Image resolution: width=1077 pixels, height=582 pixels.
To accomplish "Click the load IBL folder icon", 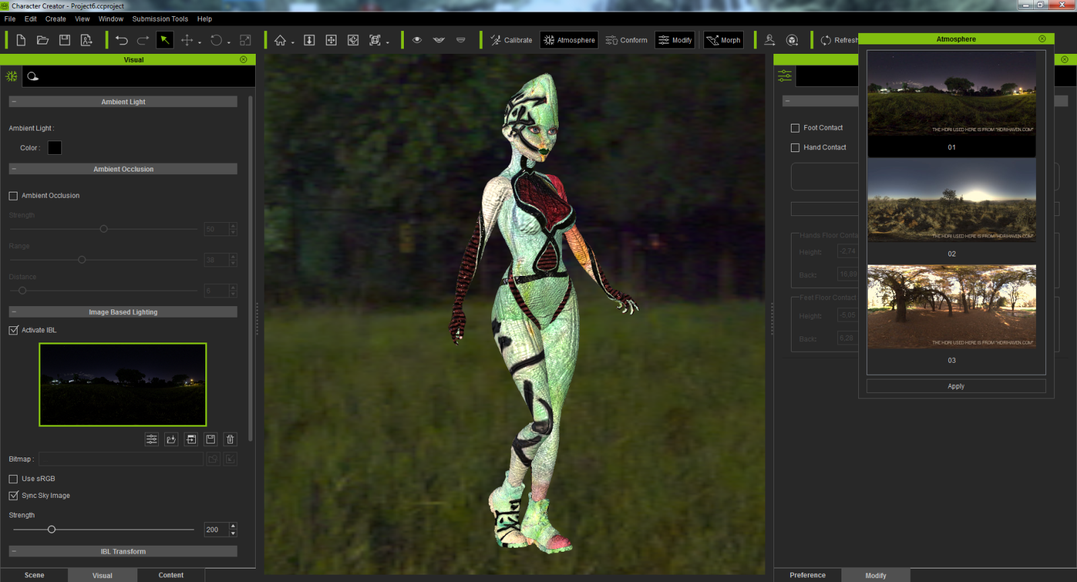I will tap(172, 439).
